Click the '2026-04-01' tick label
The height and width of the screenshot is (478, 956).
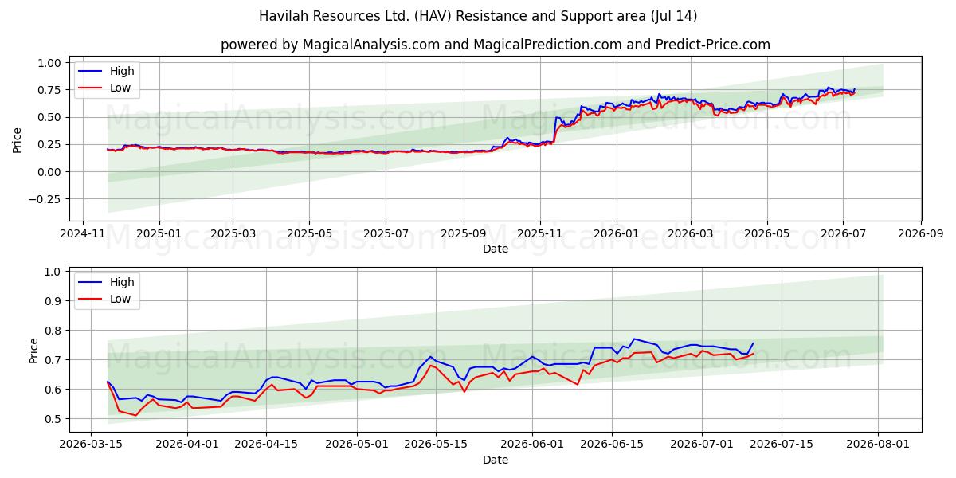[187, 445]
